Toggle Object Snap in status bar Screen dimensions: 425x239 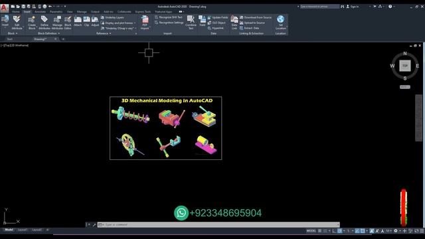point(363,231)
